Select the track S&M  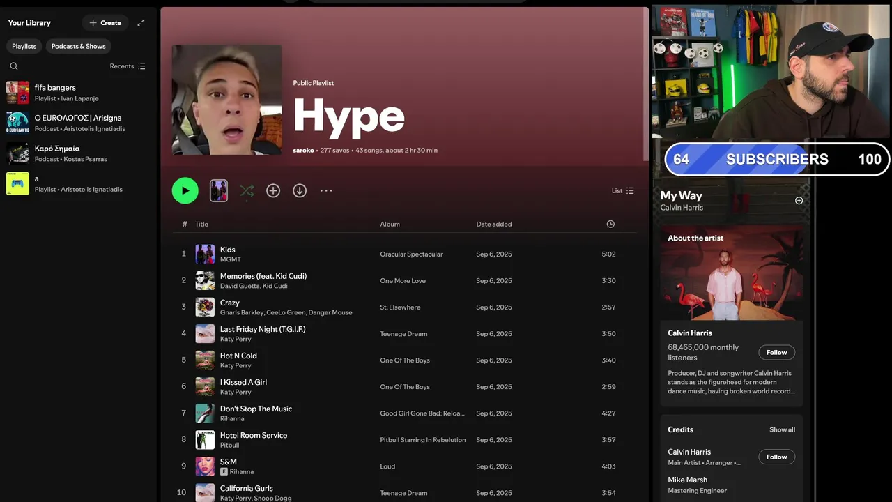(x=229, y=462)
